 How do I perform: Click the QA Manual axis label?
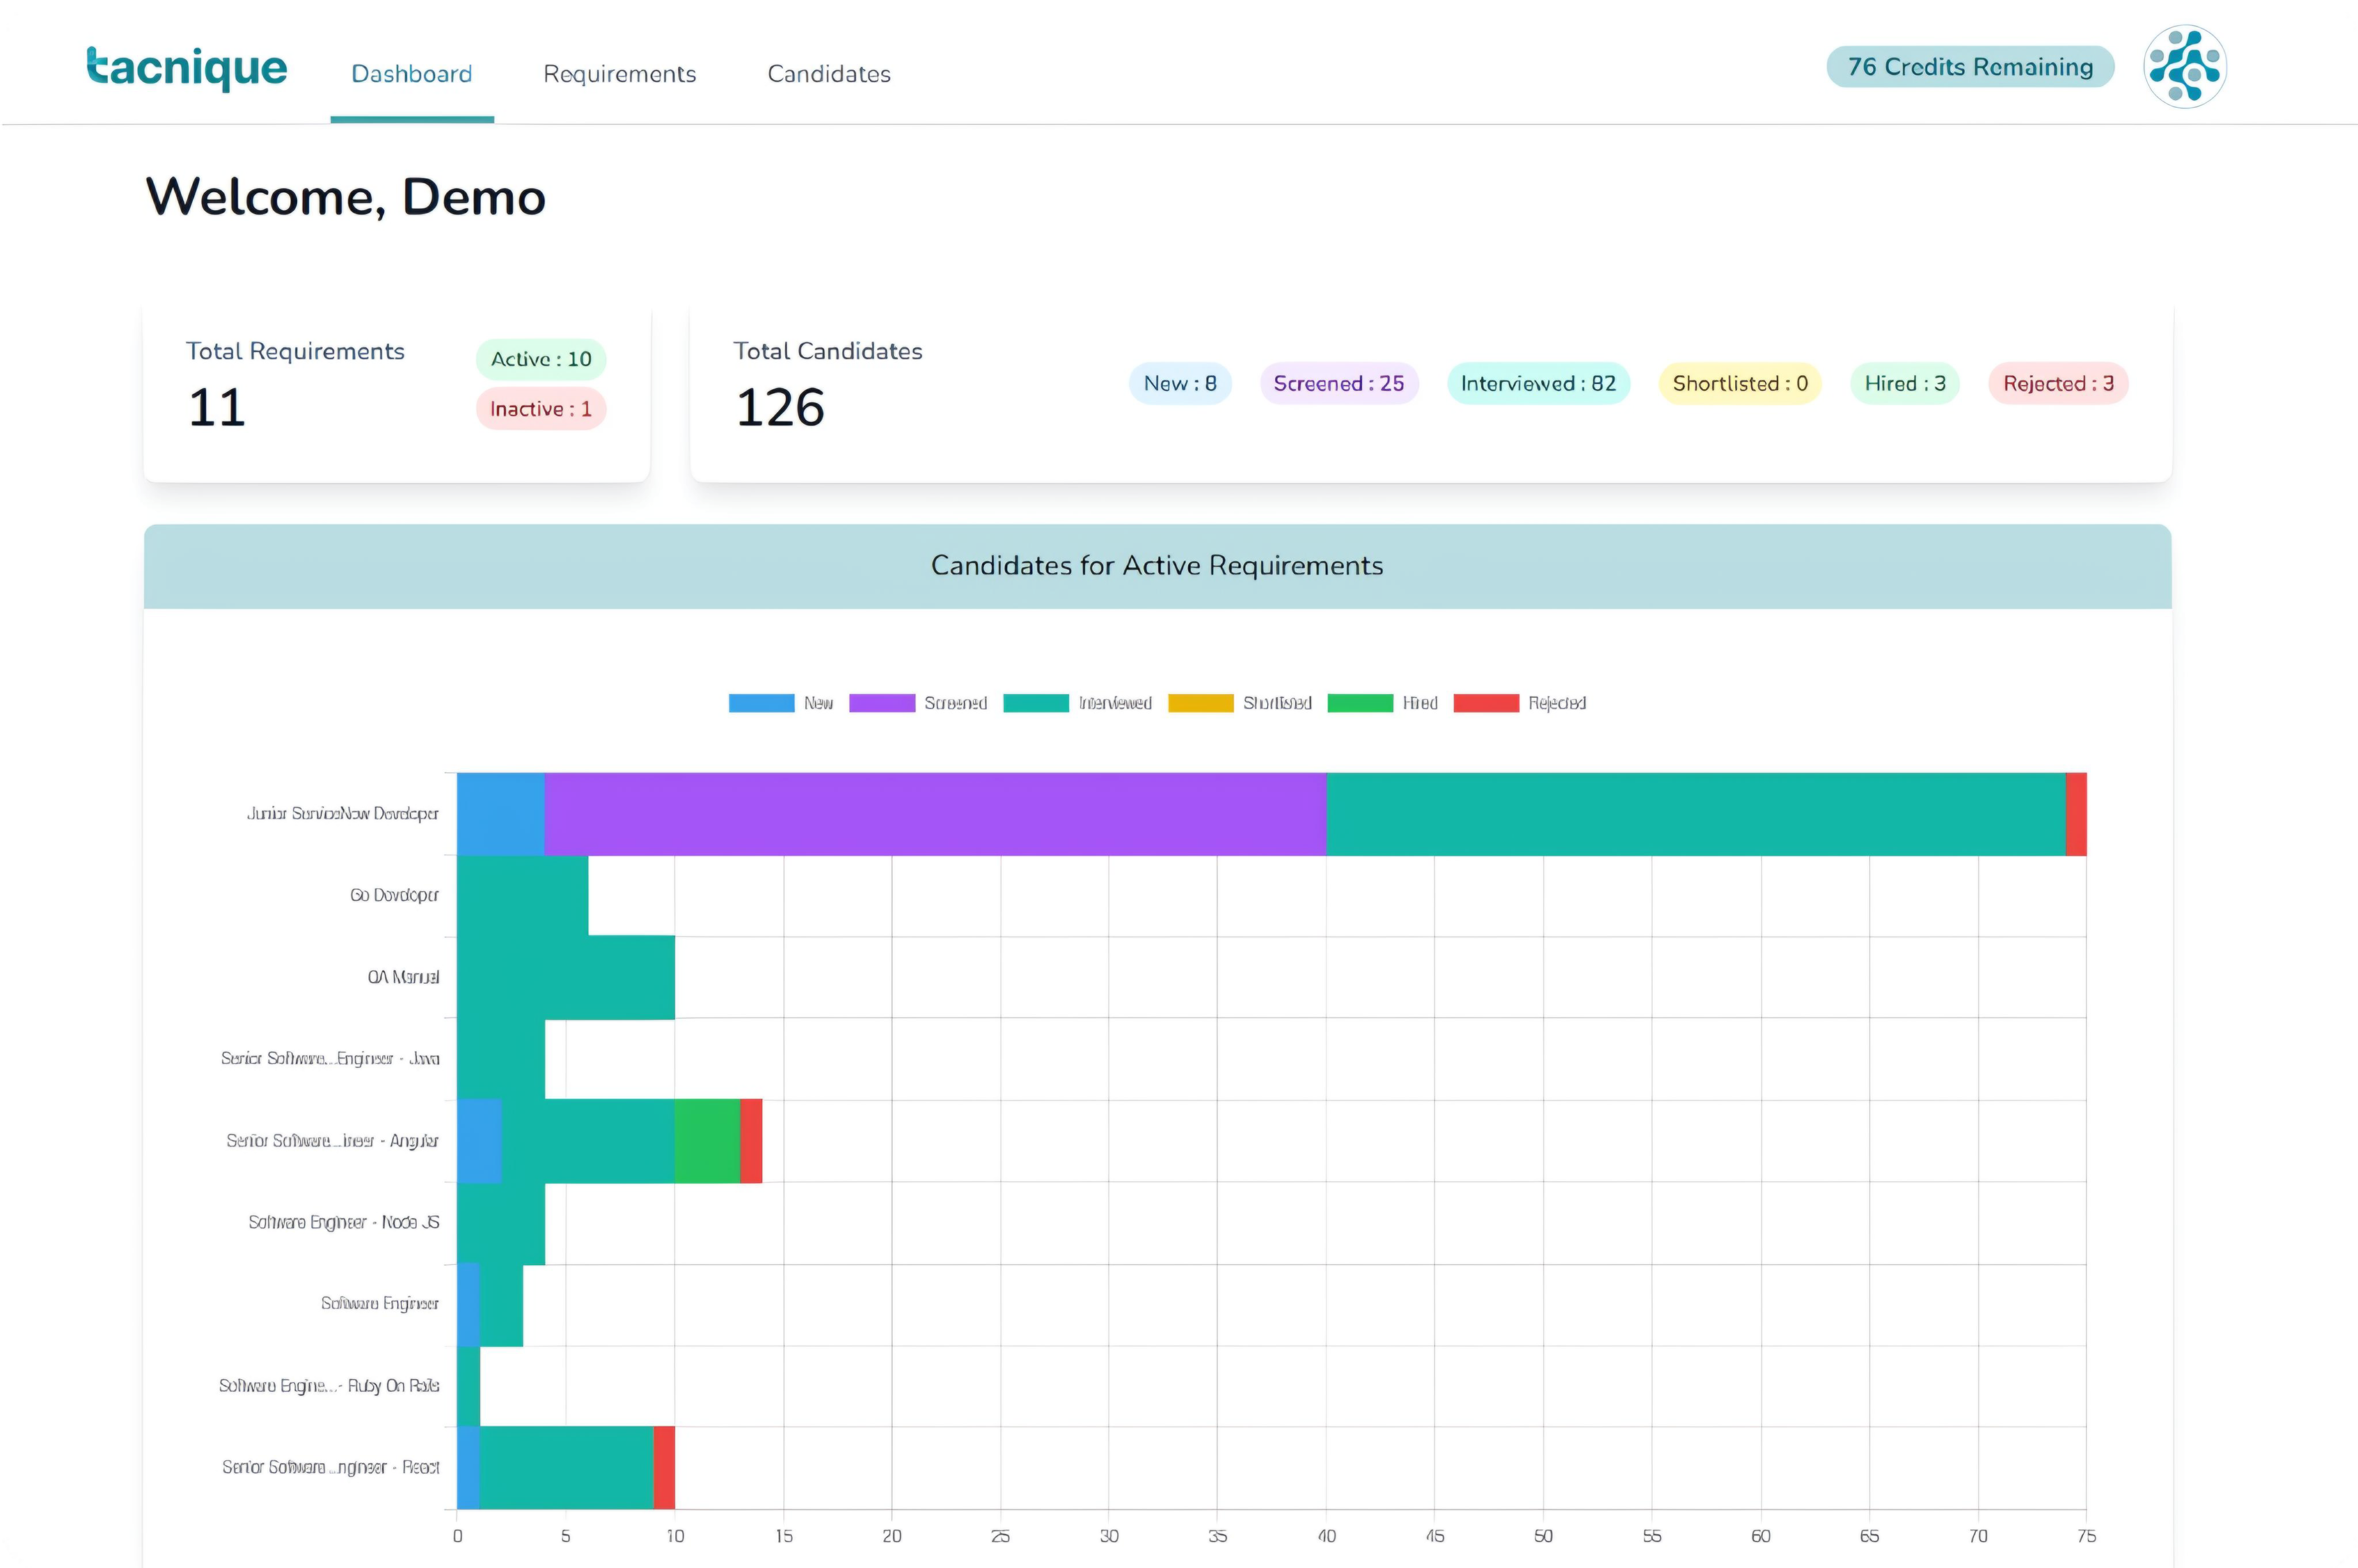[403, 978]
